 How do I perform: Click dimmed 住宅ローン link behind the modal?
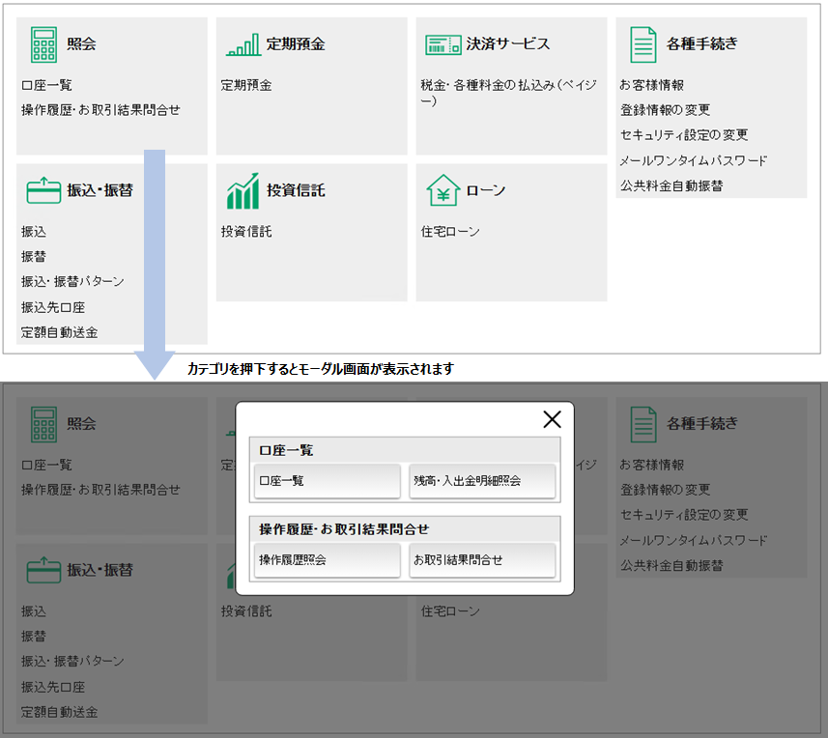[x=450, y=611]
